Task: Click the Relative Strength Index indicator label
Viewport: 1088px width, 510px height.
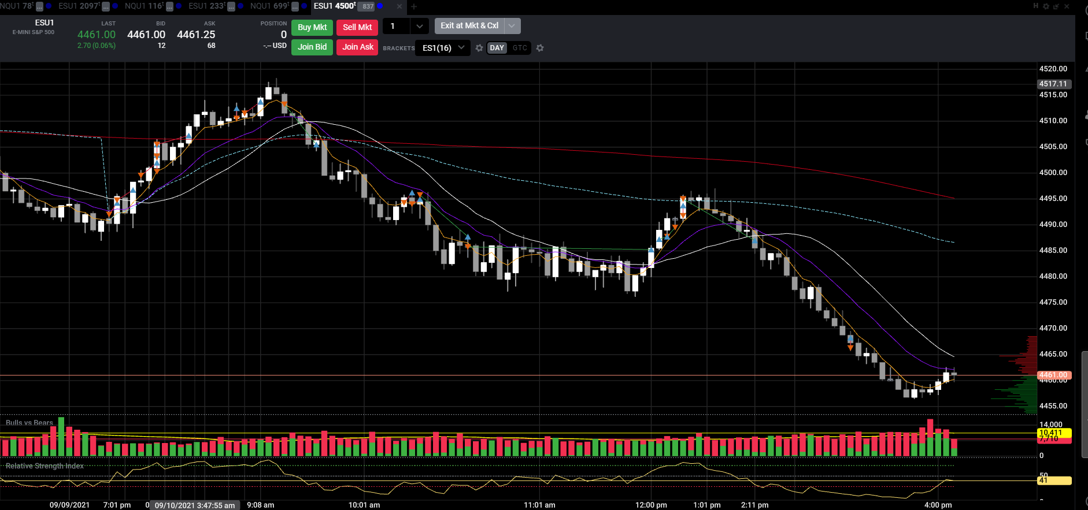Action: point(45,466)
